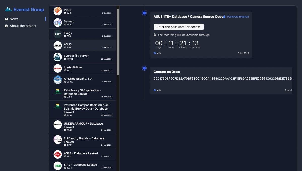
Task: Click the Qtox ID string starting 99D176
Action: [x=223, y=79]
